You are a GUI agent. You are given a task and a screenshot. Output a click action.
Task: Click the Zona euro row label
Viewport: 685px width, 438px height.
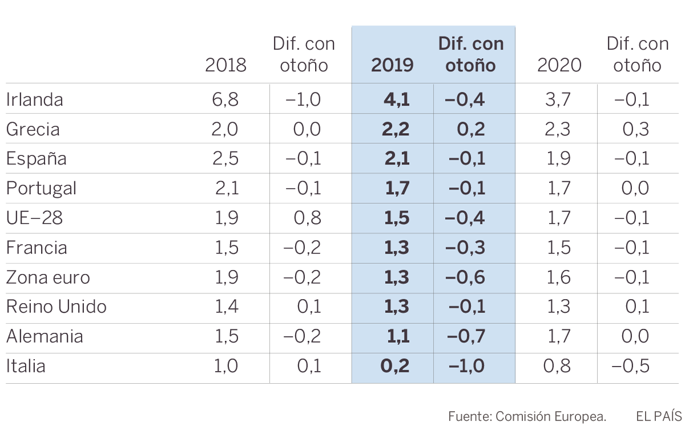coord(48,278)
